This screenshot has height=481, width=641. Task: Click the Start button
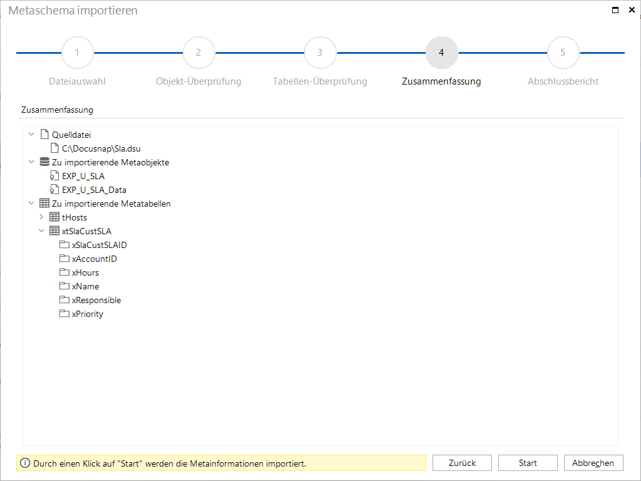coord(528,463)
